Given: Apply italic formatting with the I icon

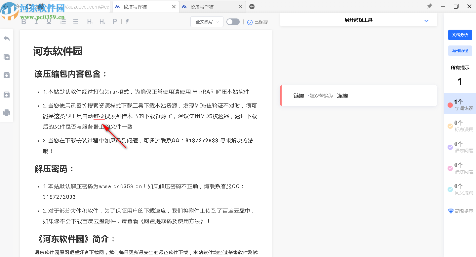Looking at the screenshot, I should click(36, 21).
